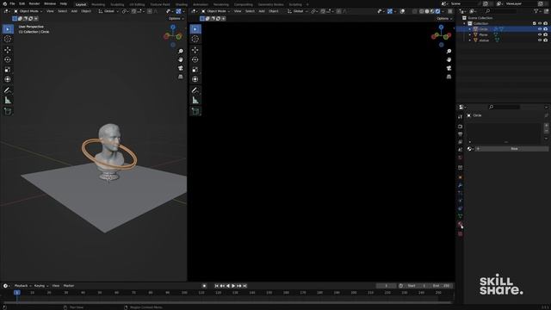The width and height of the screenshot is (551, 310).
Task: Open Playback dropdown in timeline
Action: coord(22,286)
